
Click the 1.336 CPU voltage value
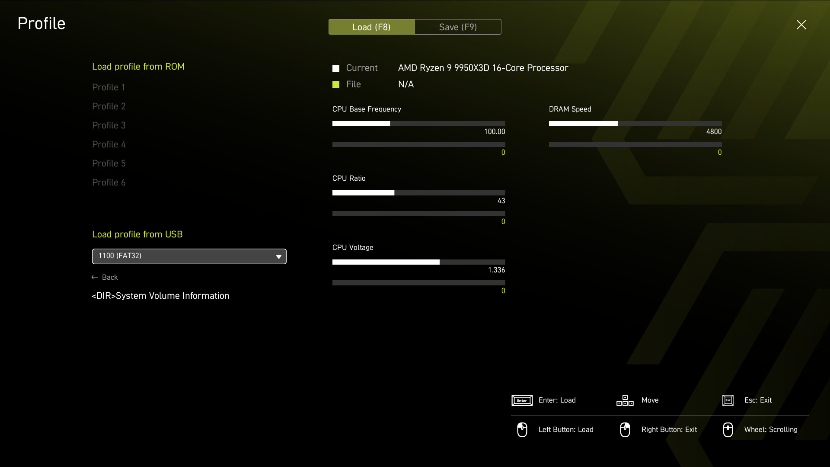pyautogui.click(x=497, y=270)
